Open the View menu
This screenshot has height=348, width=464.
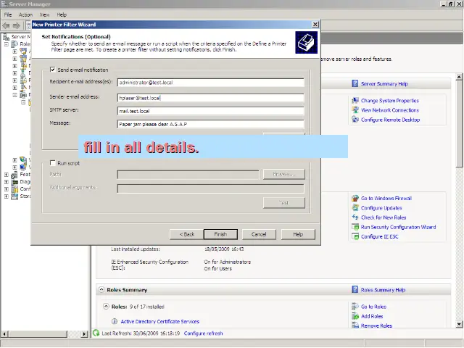[x=44, y=14]
